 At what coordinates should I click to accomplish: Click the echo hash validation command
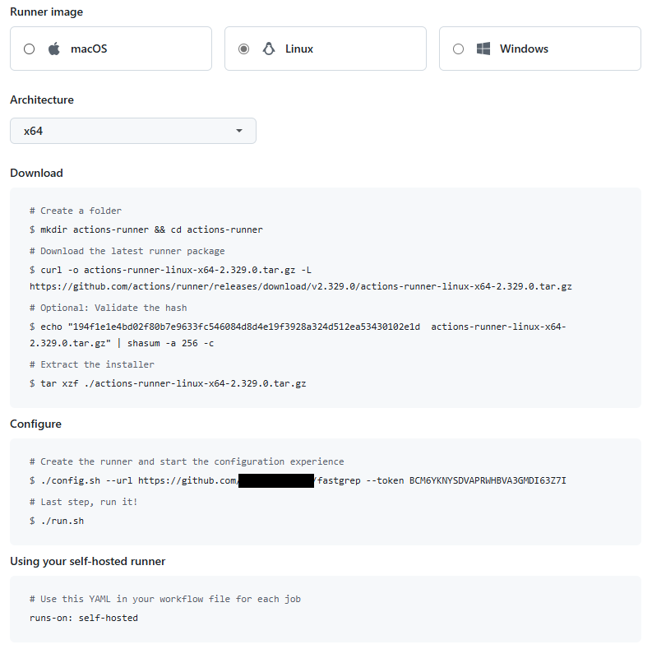pos(230,327)
